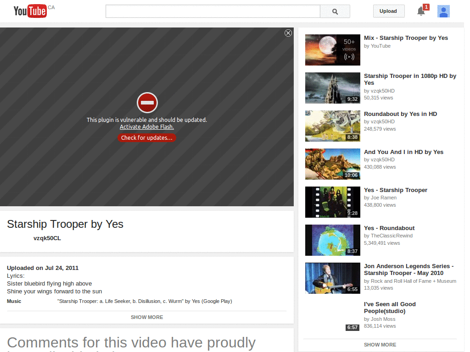Focus the YouTube search field

tap(213, 11)
